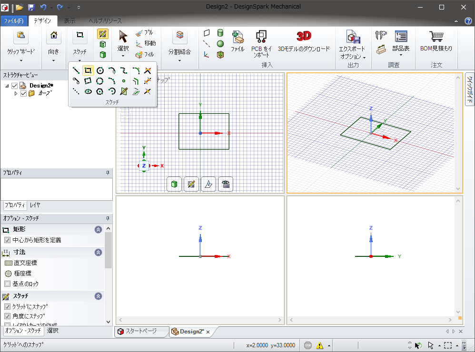Select the Rectangle sketch tool in palette

click(x=88, y=70)
